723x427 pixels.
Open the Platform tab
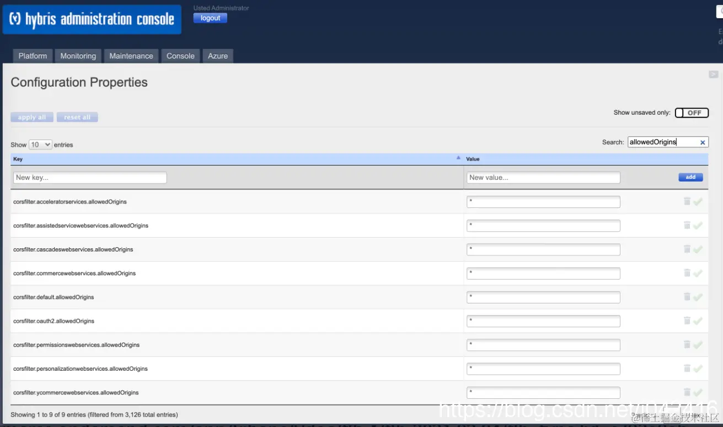[33, 56]
